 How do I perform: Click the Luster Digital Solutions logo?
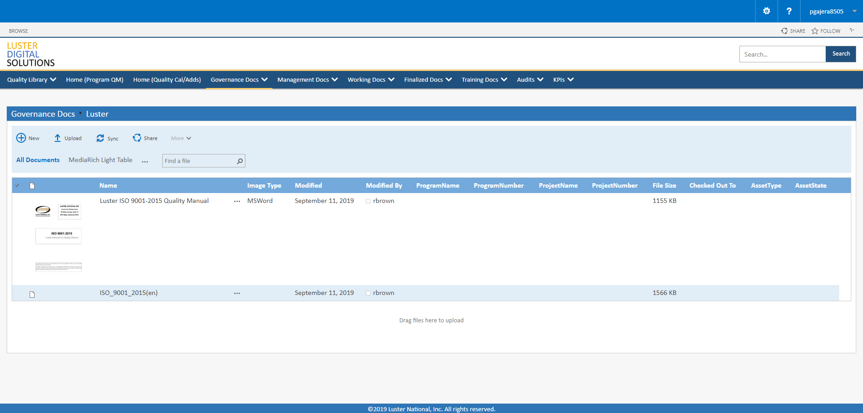(x=31, y=54)
